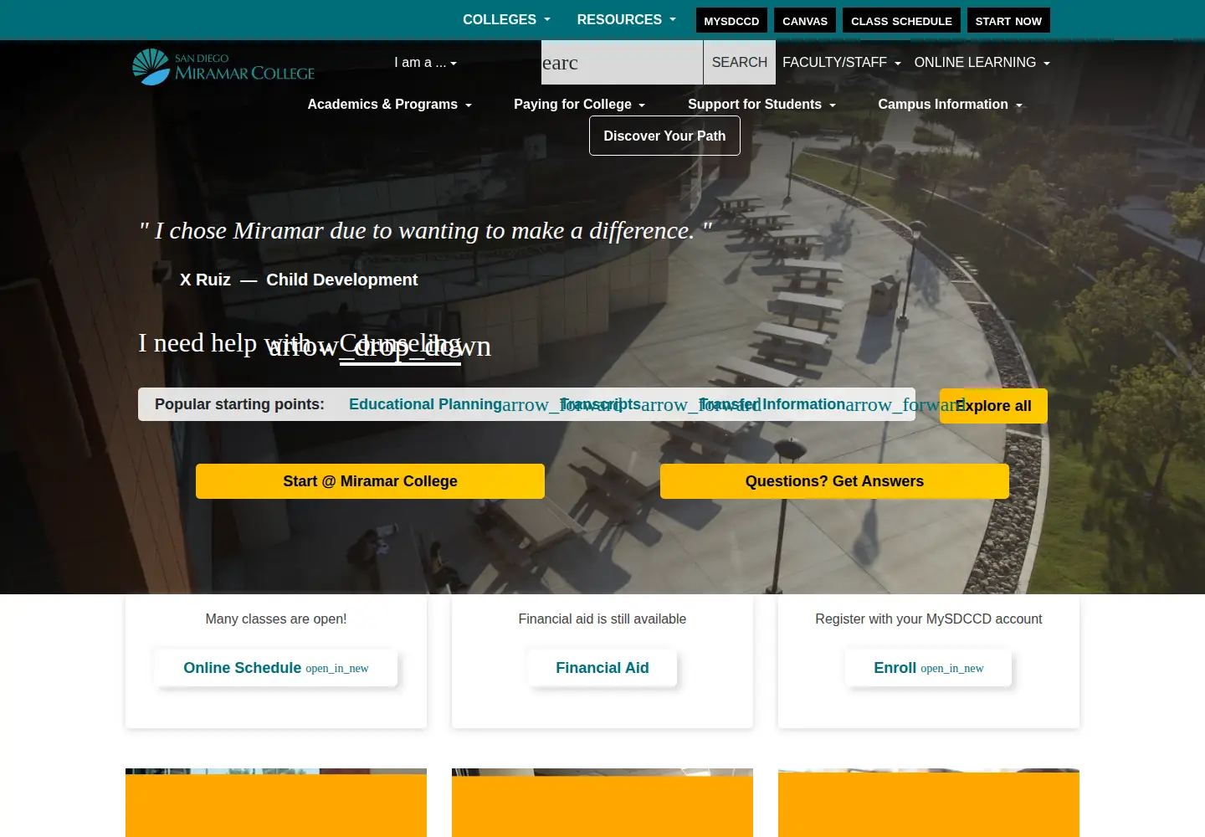The height and width of the screenshot is (837, 1205).
Task: Expand the Online Learning menu
Action: (982, 63)
